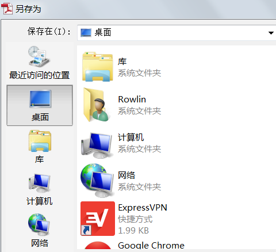Open 计算机 in the places sidebar
Screen dimensions: 276x252
[x=40, y=189]
